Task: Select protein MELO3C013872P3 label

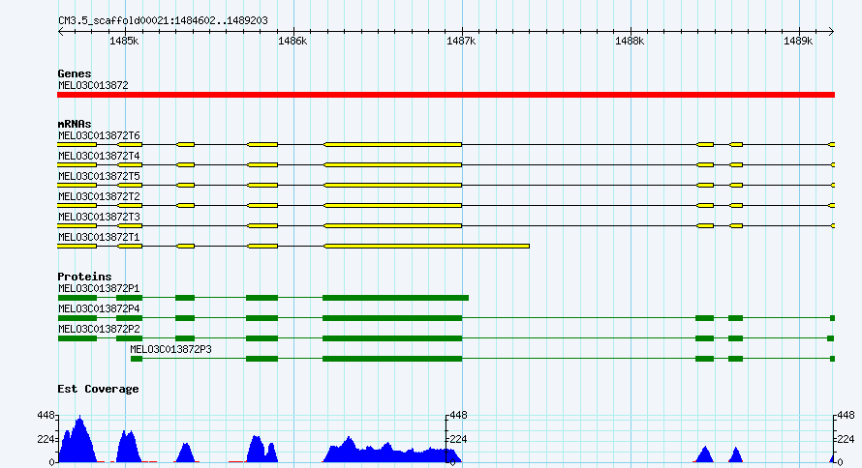Action: (170, 349)
